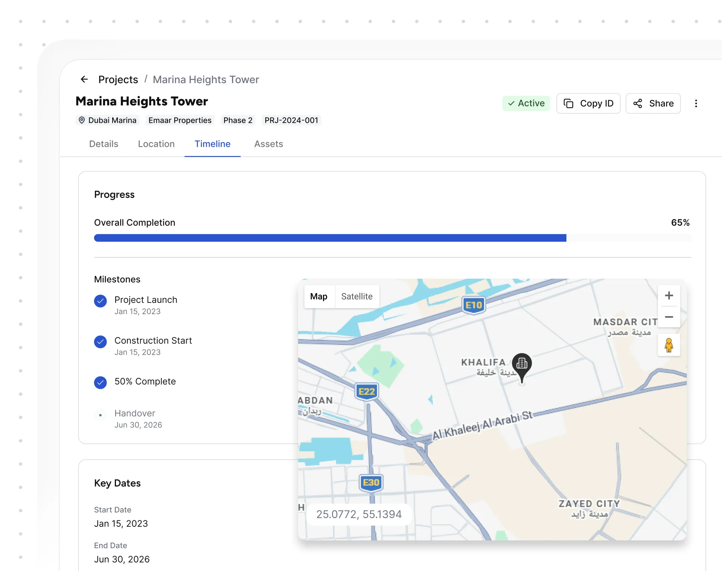Click the Zayed City map label
This screenshot has width=722, height=571.
point(589,508)
